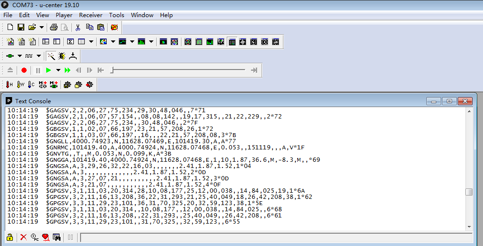The height and width of the screenshot is (246, 483).
Task: Open the green line graph view icon
Action: 122,41
